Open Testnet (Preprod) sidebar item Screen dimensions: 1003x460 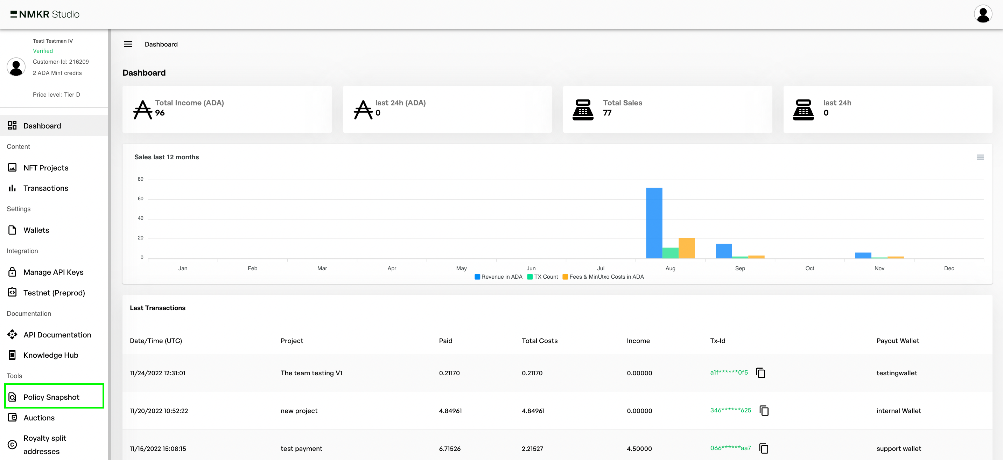(x=54, y=293)
